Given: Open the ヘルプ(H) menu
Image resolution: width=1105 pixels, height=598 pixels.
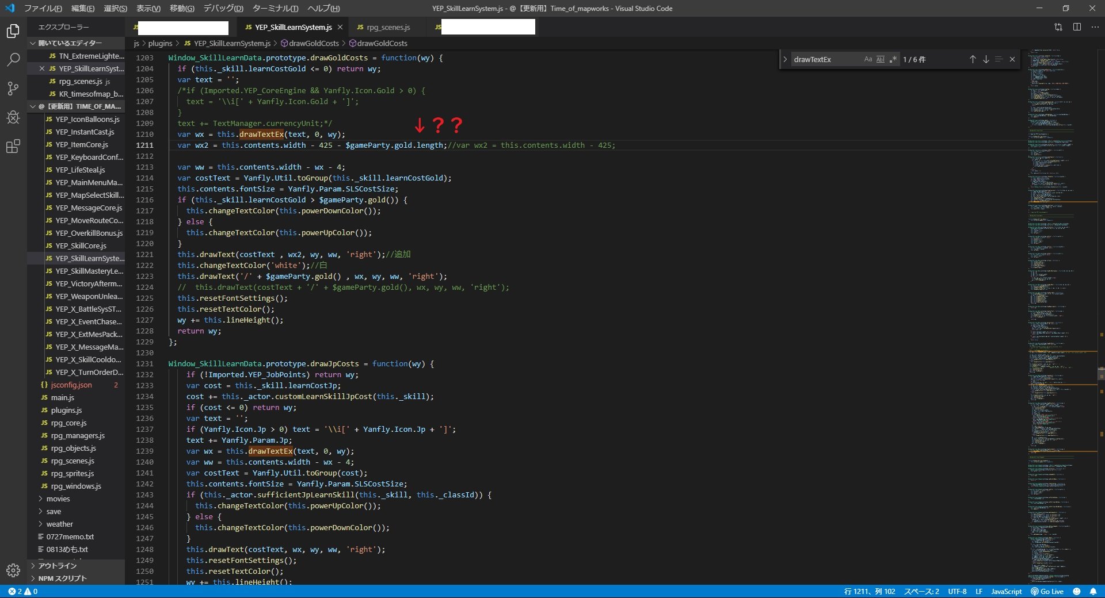Looking at the screenshot, I should pyautogui.click(x=323, y=8).
